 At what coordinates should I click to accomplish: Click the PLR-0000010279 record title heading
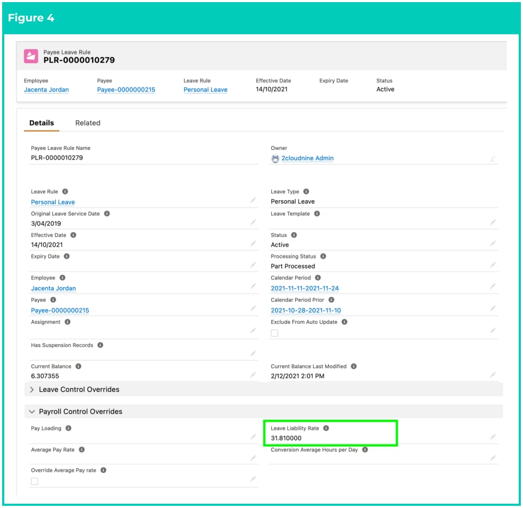point(79,60)
